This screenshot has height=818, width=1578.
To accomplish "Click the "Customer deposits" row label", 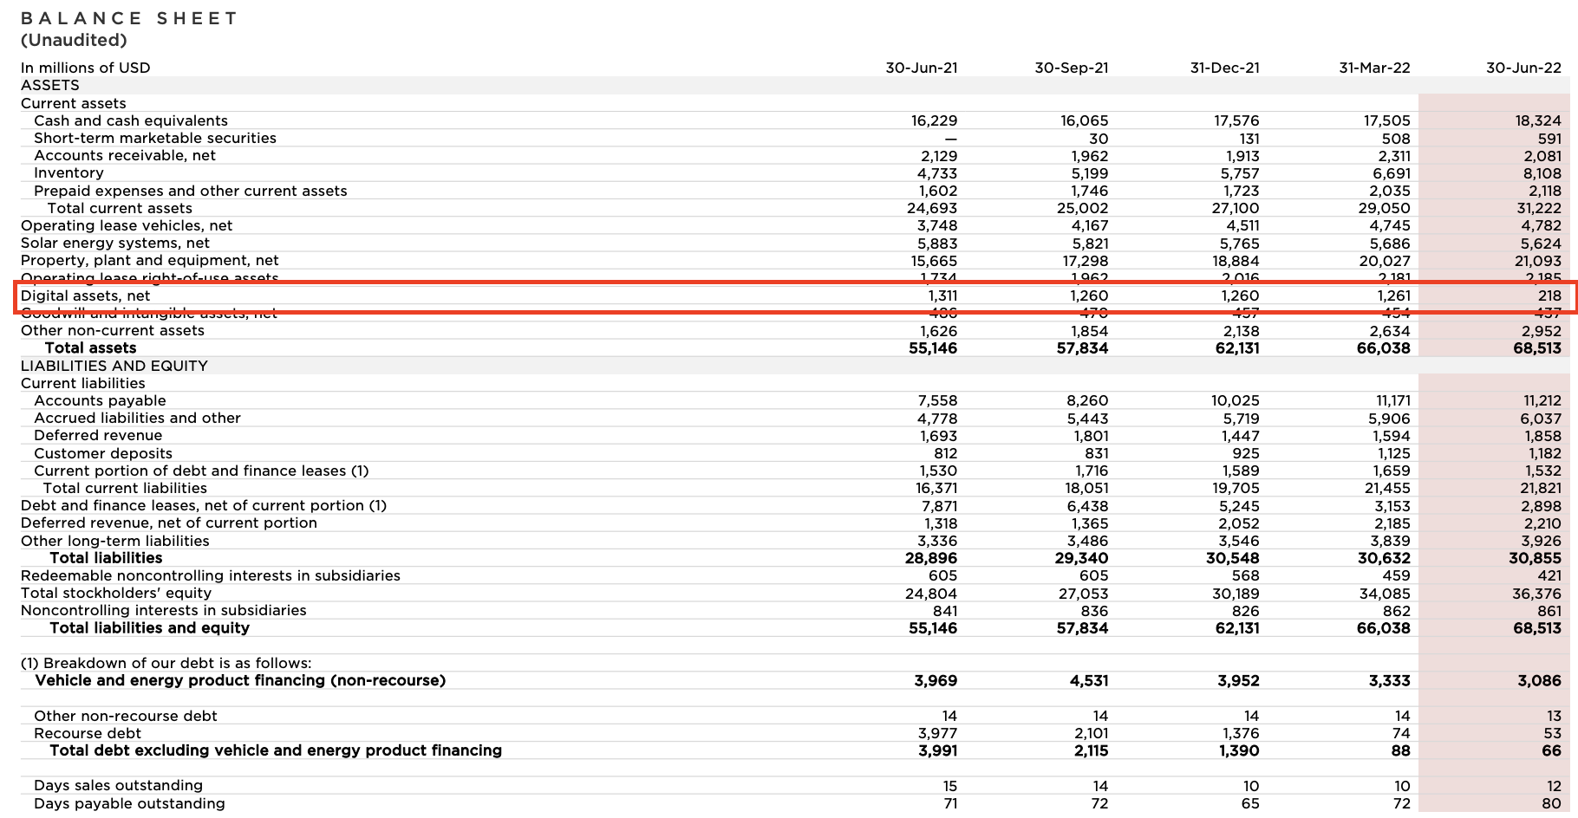I will point(103,453).
